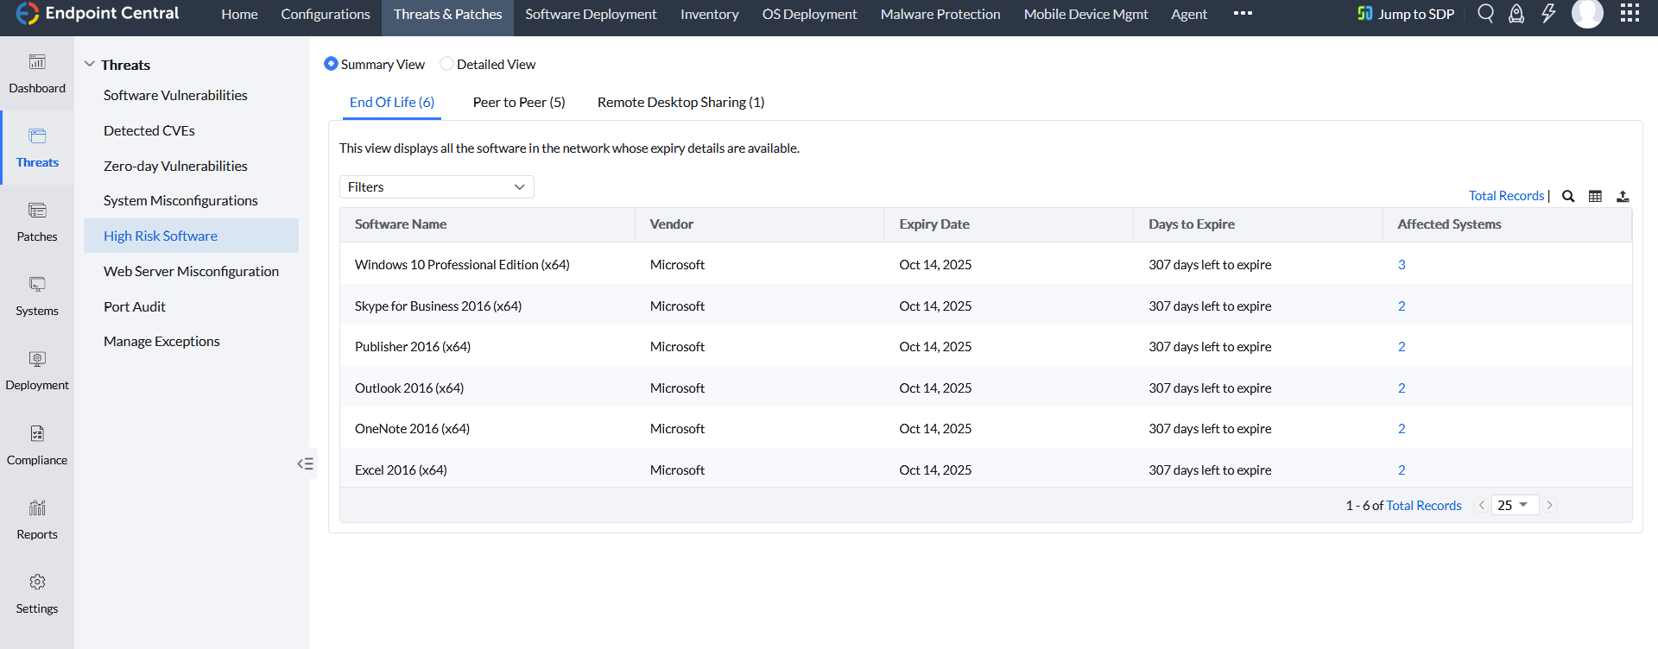This screenshot has height=649, width=1658.
Task: Open the quick actions lightning bolt icon
Action: [1548, 13]
